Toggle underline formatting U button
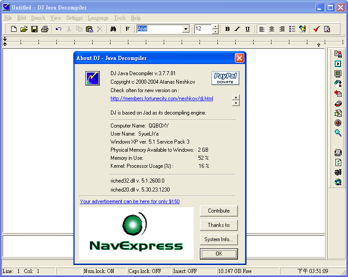The width and height of the screenshot is (348, 277). (247, 29)
